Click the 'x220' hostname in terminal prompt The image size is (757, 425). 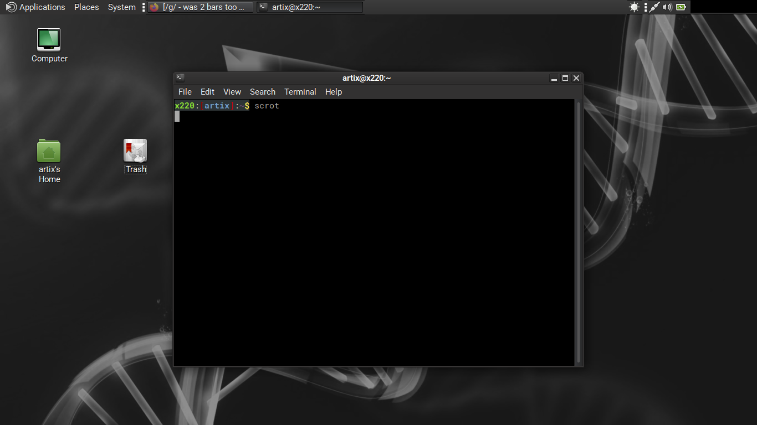[x=185, y=106]
